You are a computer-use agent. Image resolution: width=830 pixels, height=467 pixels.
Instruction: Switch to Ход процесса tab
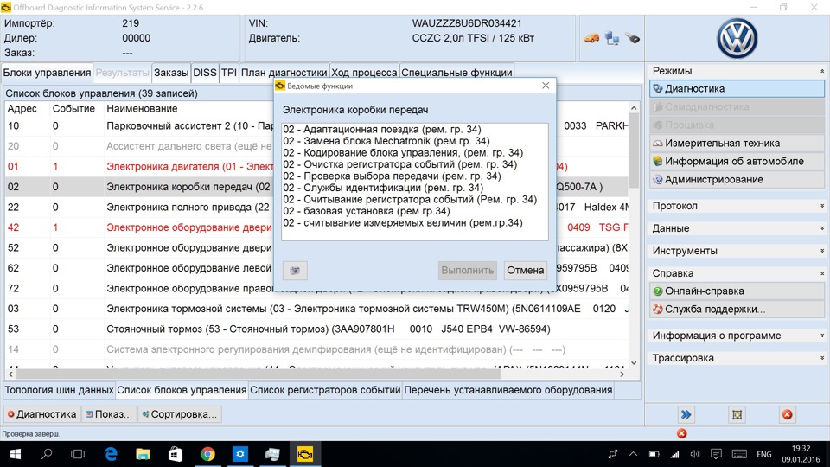click(x=364, y=73)
